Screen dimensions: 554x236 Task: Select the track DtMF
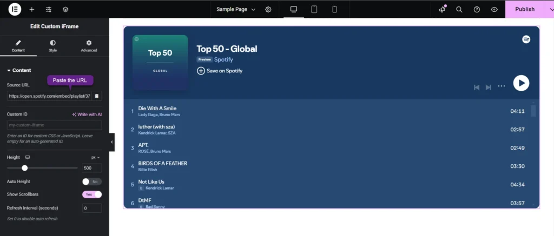point(144,200)
